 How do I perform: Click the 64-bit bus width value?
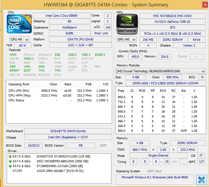(x=197, y=40)
